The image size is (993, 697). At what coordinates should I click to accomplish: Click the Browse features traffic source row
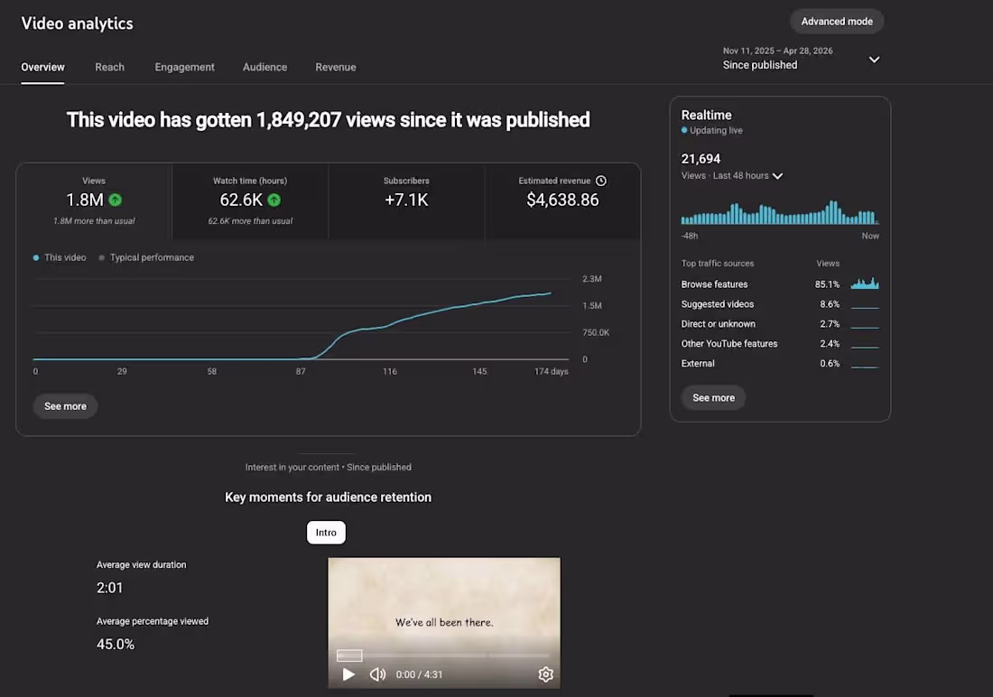coord(780,284)
